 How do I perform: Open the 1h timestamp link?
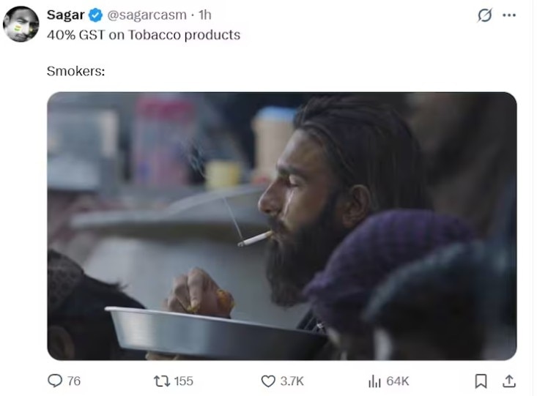[205, 15]
